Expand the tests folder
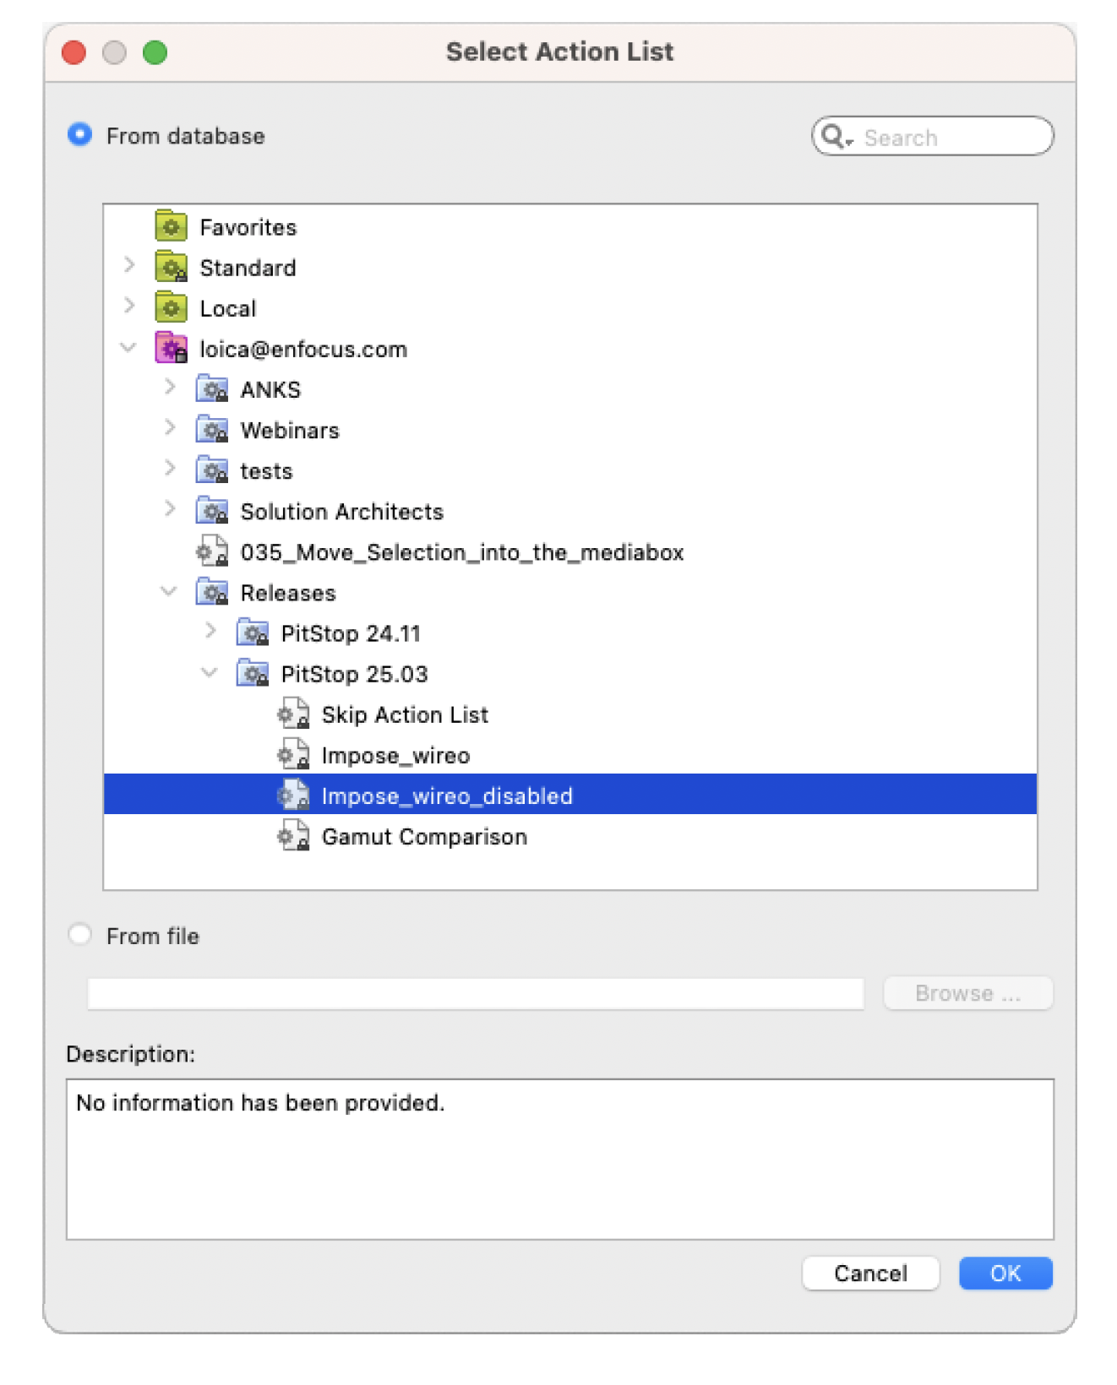Screen dimensions: 1117x1385 pos(170,468)
